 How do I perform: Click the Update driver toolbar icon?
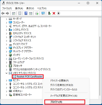tap(37, 13)
